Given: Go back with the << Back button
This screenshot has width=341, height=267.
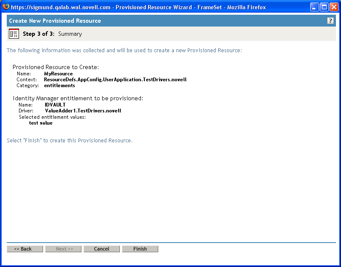Looking at the screenshot, I should click(x=25, y=249).
